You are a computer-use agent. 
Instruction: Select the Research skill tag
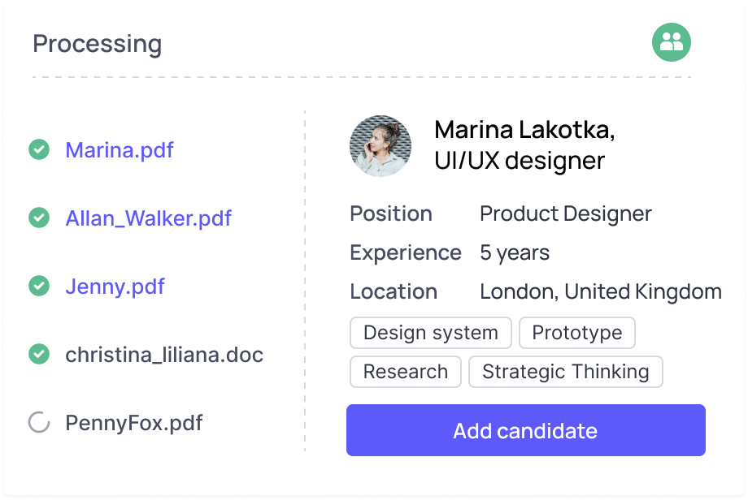tap(405, 372)
